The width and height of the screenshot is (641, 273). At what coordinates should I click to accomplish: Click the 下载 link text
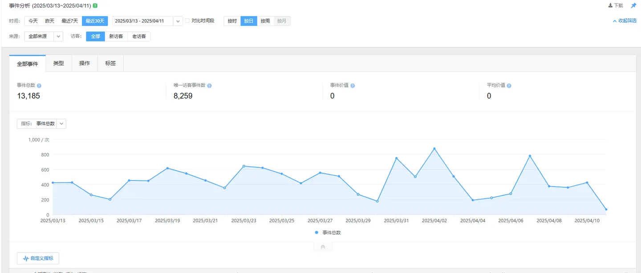click(x=619, y=6)
